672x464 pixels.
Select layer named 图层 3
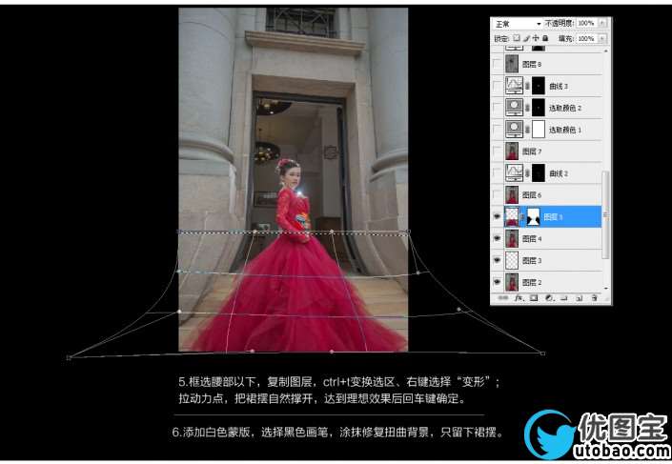click(x=532, y=261)
